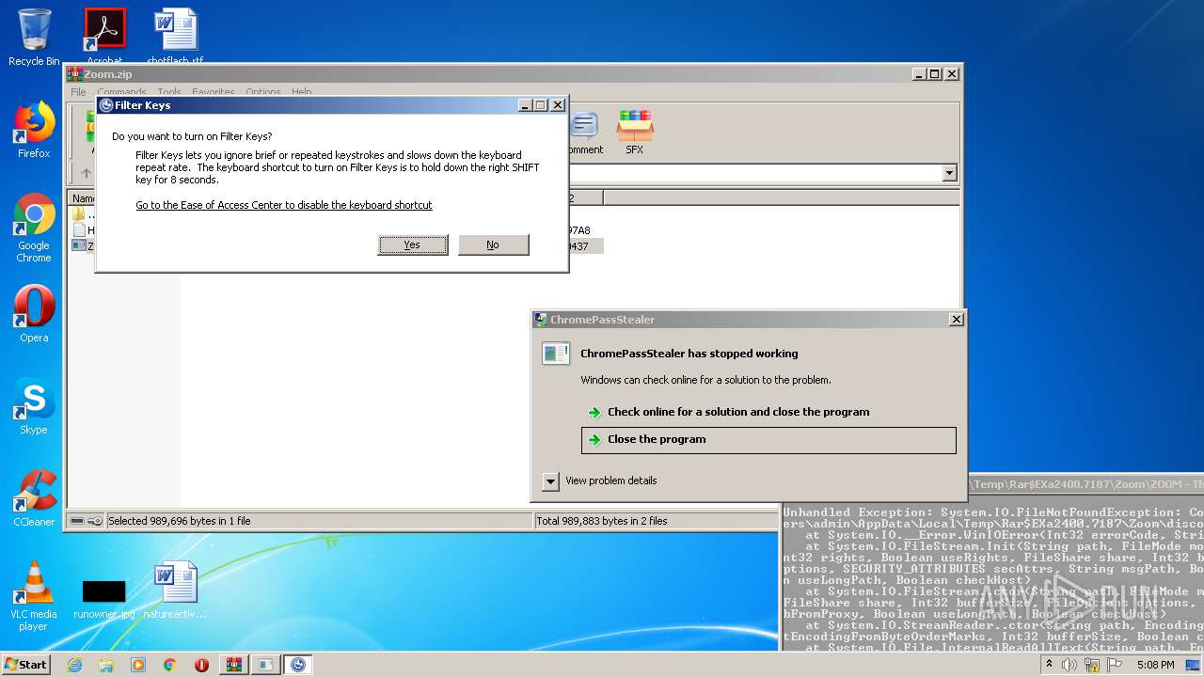This screenshot has height=677, width=1204.
Task: Switch to the ChromePassStealer taskbar button
Action: [266, 665]
